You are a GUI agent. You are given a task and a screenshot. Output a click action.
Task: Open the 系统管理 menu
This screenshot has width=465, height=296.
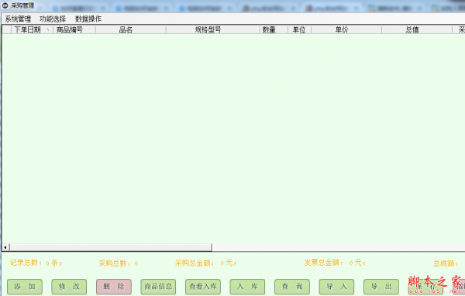coord(18,19)
